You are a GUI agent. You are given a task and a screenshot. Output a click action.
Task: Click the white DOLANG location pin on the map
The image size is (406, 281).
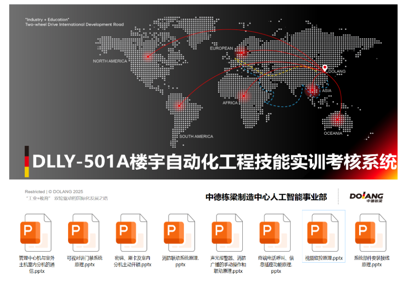[325, 68]
